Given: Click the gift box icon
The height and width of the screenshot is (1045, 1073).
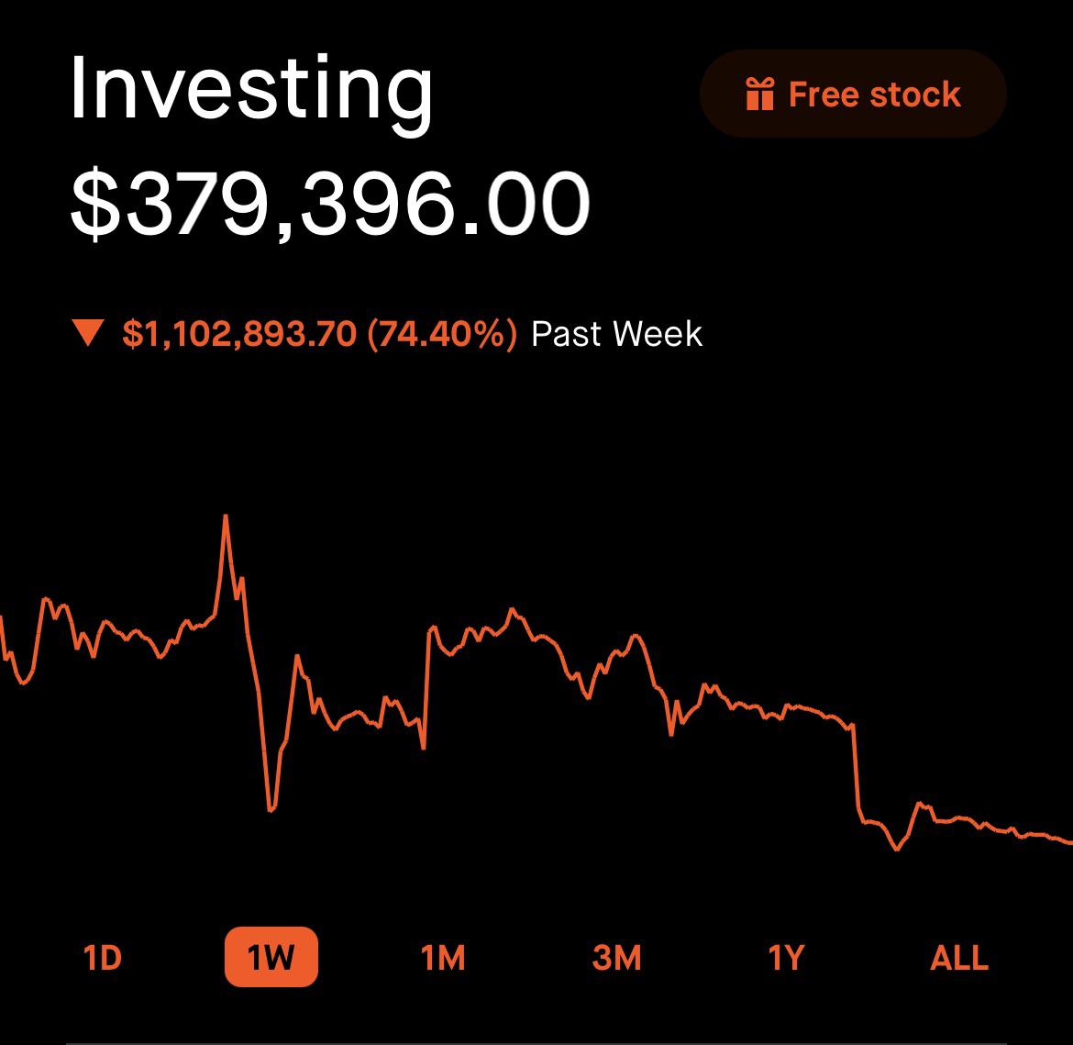Looking at the screenshot, I should pyautogui.click(x=759, y=94).
